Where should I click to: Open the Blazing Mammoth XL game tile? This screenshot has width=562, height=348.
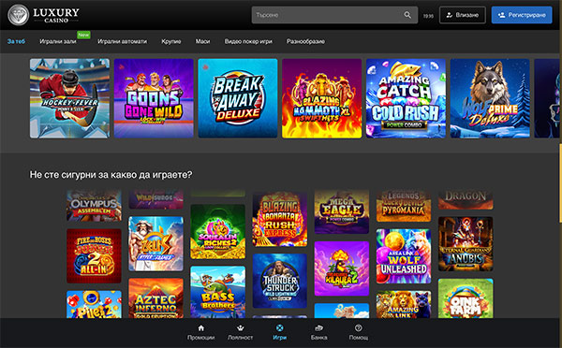pos(322,98)
